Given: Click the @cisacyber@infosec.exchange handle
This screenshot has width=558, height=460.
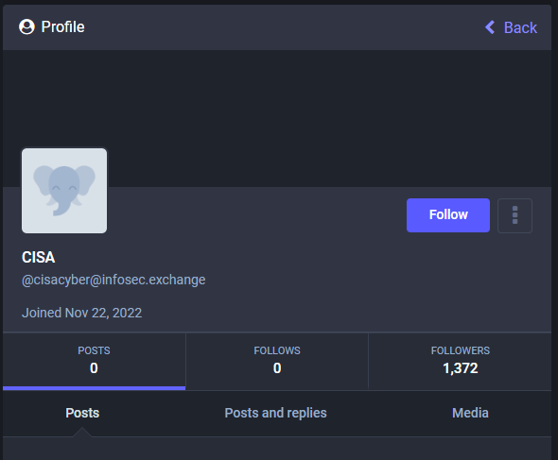Looking at the screenshot, I should coord(113,281).
